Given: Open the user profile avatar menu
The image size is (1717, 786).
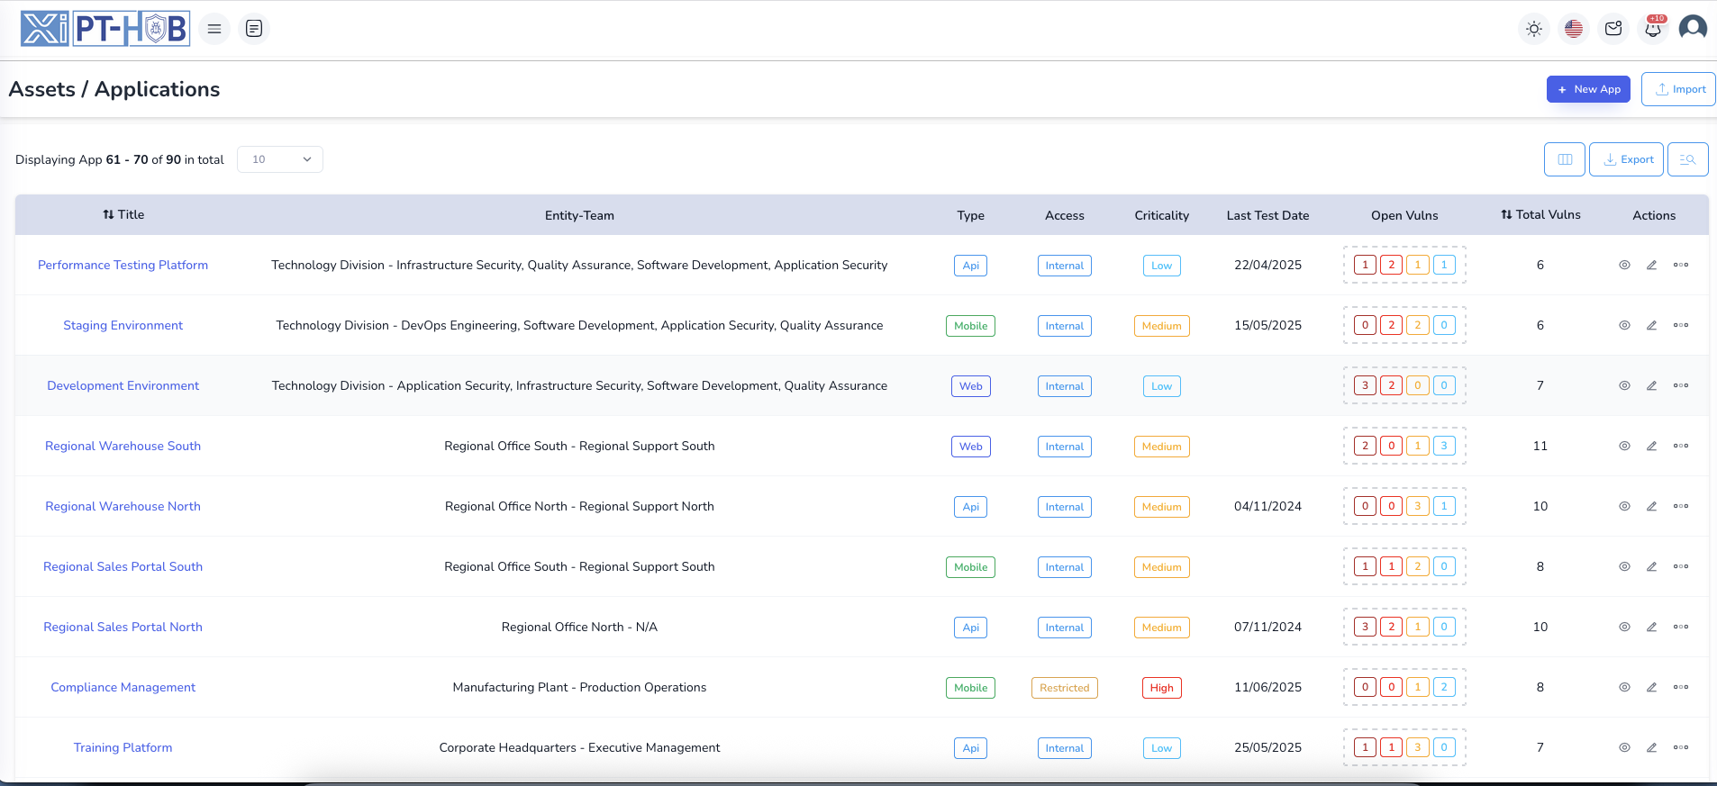Looking at the screenshot, I should pyautogui.click(x=1693, y=28).
